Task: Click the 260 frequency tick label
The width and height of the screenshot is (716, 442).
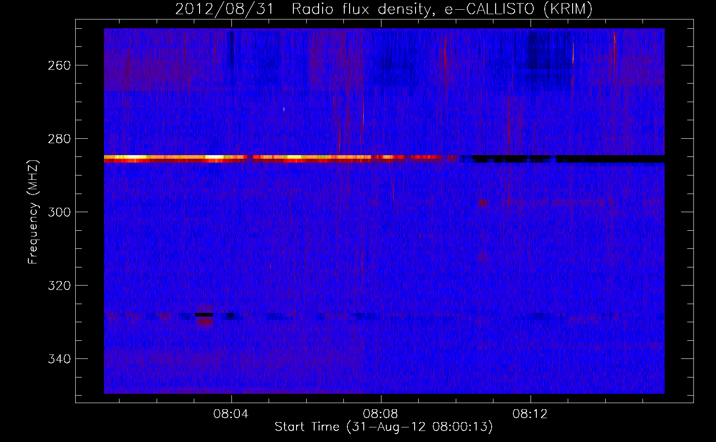Action: (x=59, y=65)
